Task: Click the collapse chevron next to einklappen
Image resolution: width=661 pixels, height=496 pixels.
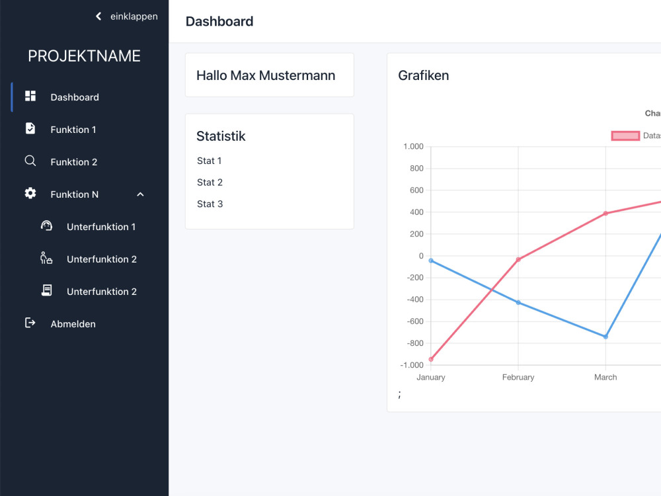Action: 98,17
